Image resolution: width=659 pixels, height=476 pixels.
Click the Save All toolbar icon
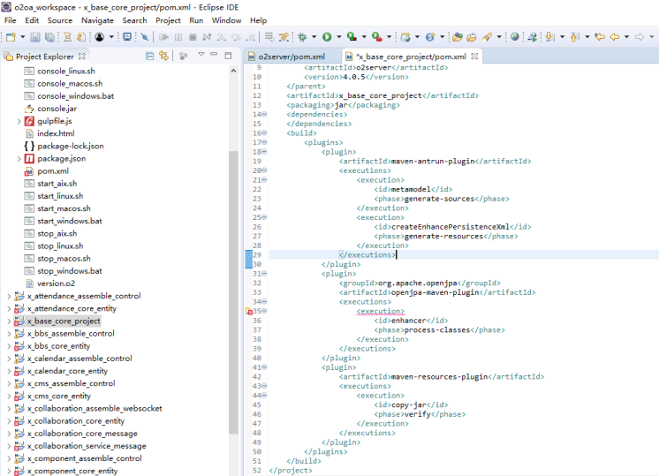[x=49, y=37]
